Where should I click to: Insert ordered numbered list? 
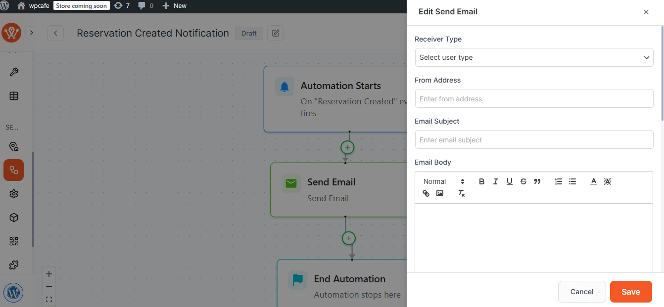(x=559, y=181)
